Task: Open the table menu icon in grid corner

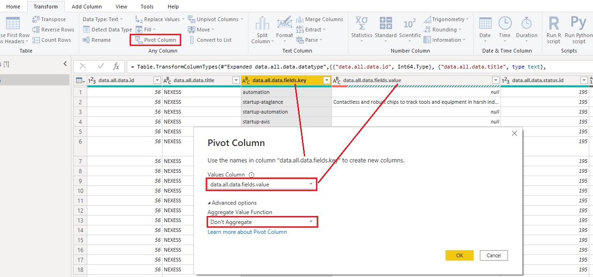Action: [80, 80]
